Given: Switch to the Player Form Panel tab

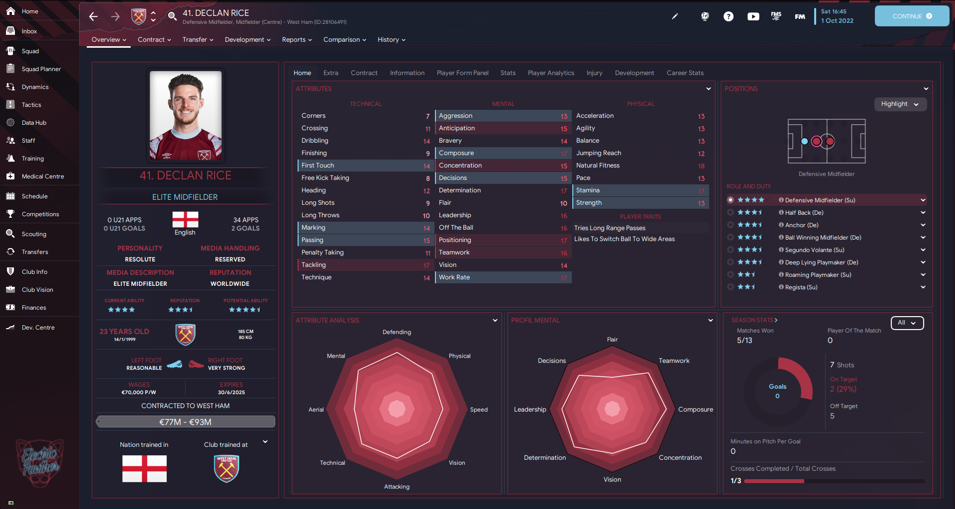Looking at the screenshot, I should (x=462, y=73).
